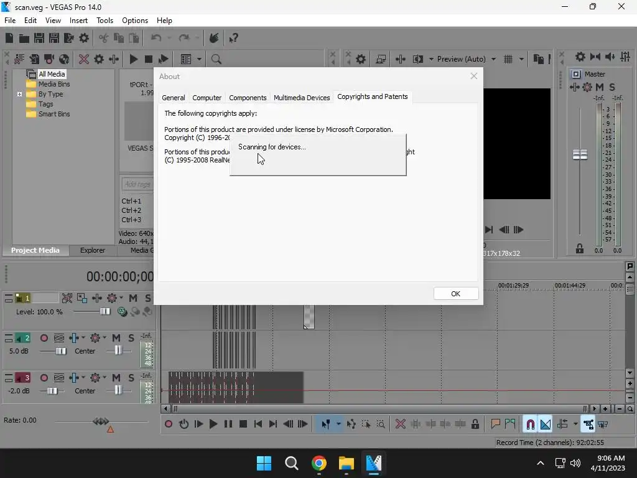The image size is (637, 478).
Task: Open edit tool selection dropdown arrow
Action: coord(338,424)
